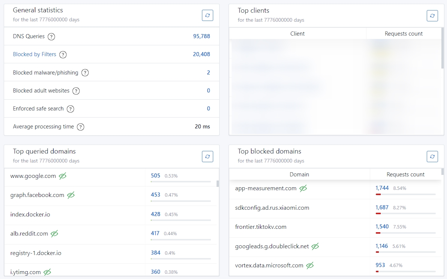Refresh the Top queried domains card
This screenshot has width=447, height=279.
click(208, 157)
